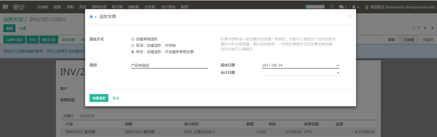The width and height of the screenshot is (437, 137).
Task: Click the 金额 column header
Action: click(339, 124)
